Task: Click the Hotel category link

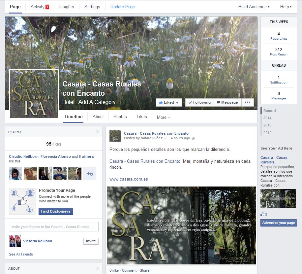Action: click(x=68, y=102)
